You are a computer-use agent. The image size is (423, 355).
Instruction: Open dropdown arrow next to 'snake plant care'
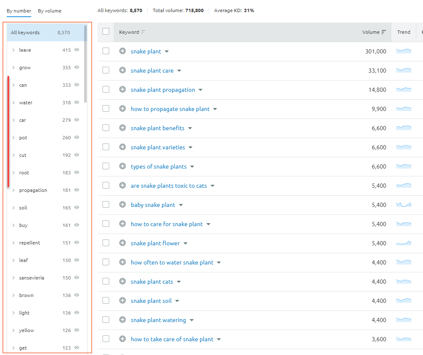pyautogui.click(x=179, y=71)
